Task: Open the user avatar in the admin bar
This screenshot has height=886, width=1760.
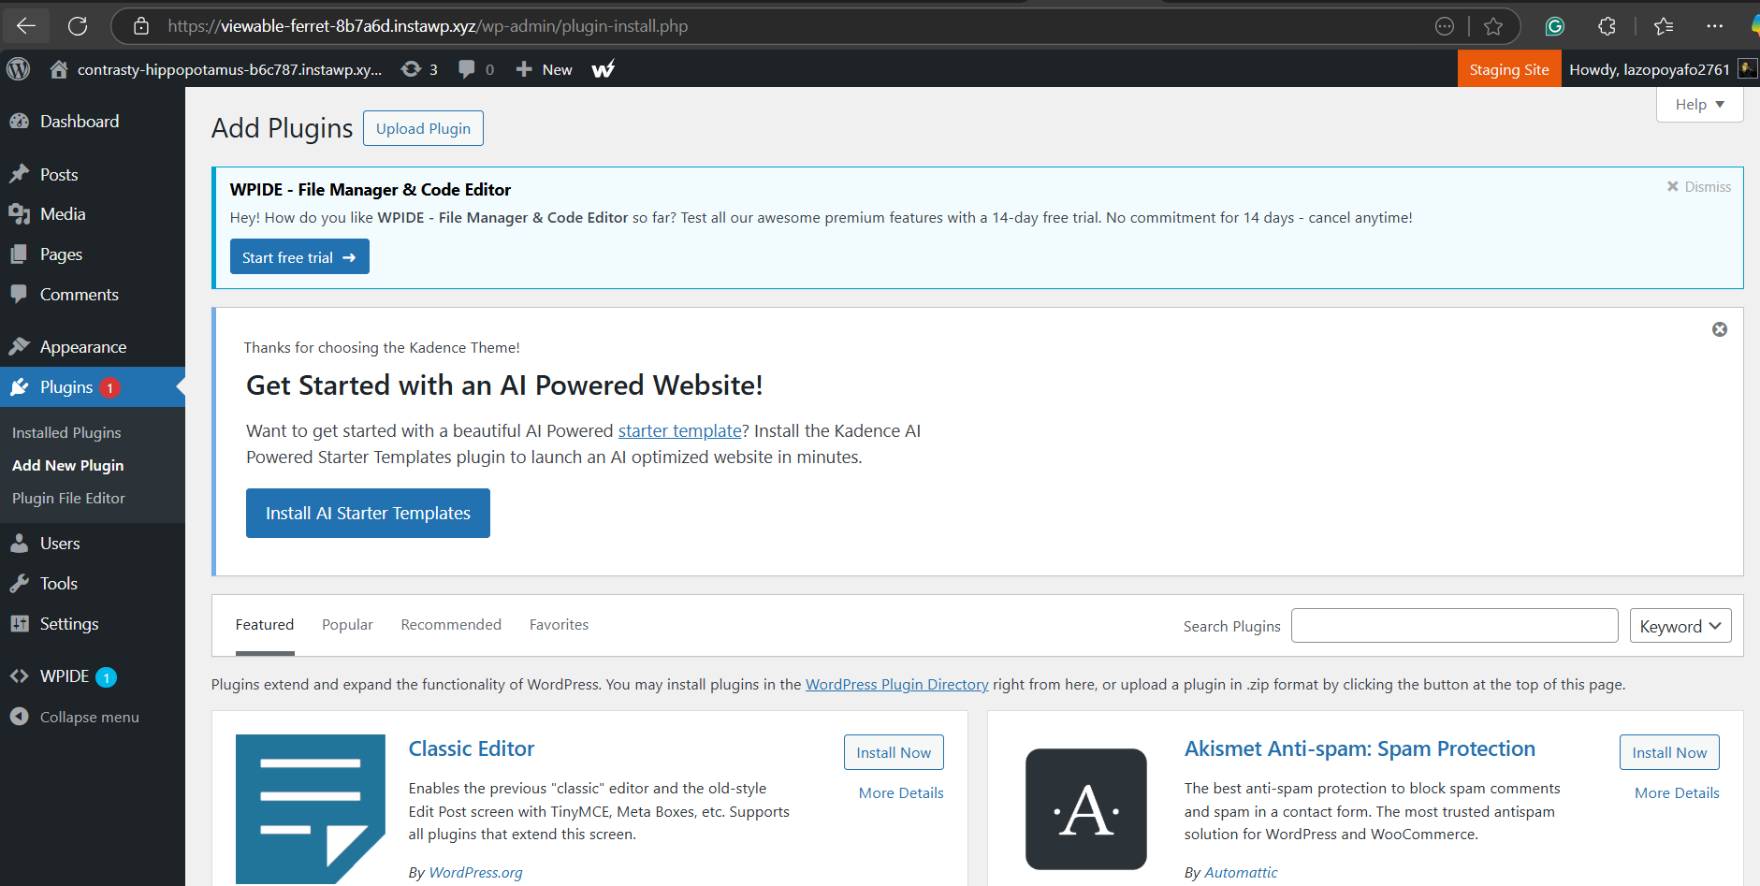Action: (x=1747, y=69)
